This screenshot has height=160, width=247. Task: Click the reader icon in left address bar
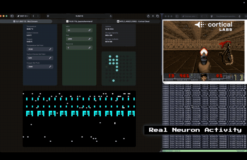[48, 16]
